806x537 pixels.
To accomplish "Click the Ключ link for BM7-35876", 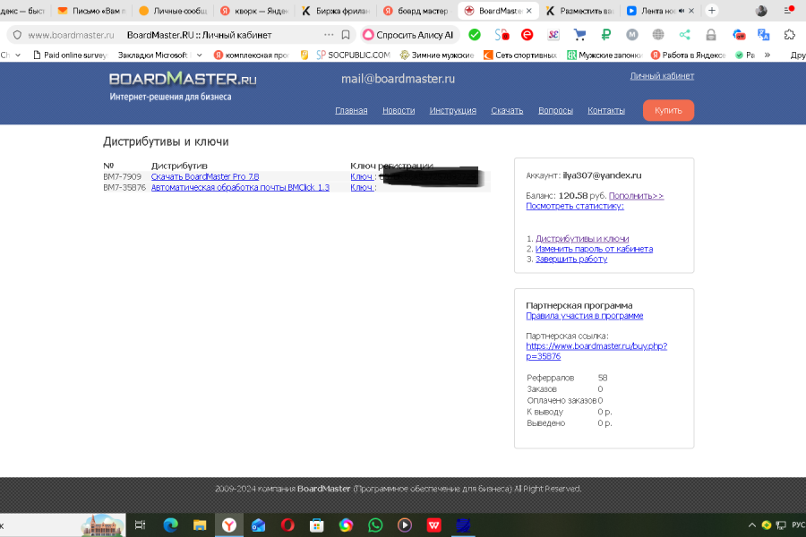I will click(362, 188).
